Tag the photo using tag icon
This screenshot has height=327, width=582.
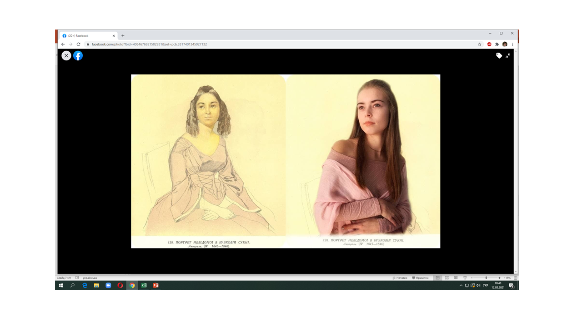pyautogui.click(x=499, y=55)
